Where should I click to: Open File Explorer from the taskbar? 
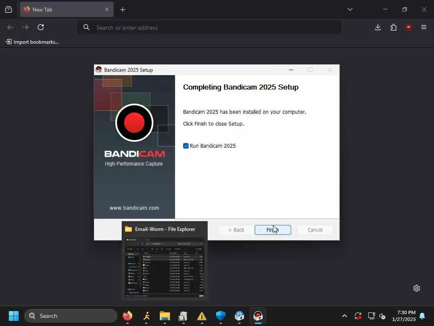[x=165, y=316]
